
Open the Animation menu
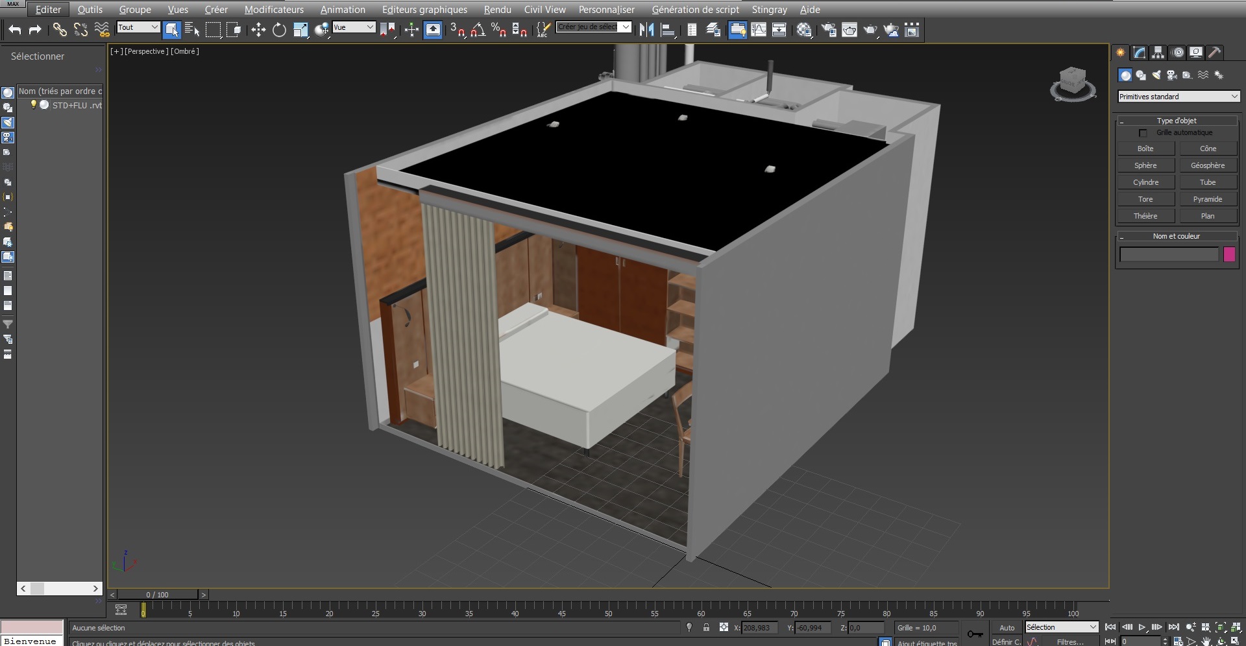pyautogui.click(x=343, y=10)
